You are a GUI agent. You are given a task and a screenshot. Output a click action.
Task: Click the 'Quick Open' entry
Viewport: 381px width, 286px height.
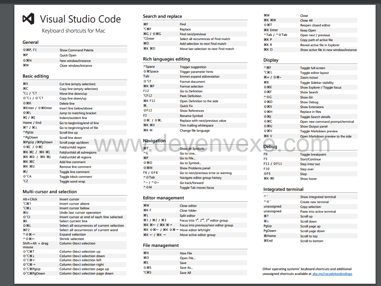[x=68, y=55]
